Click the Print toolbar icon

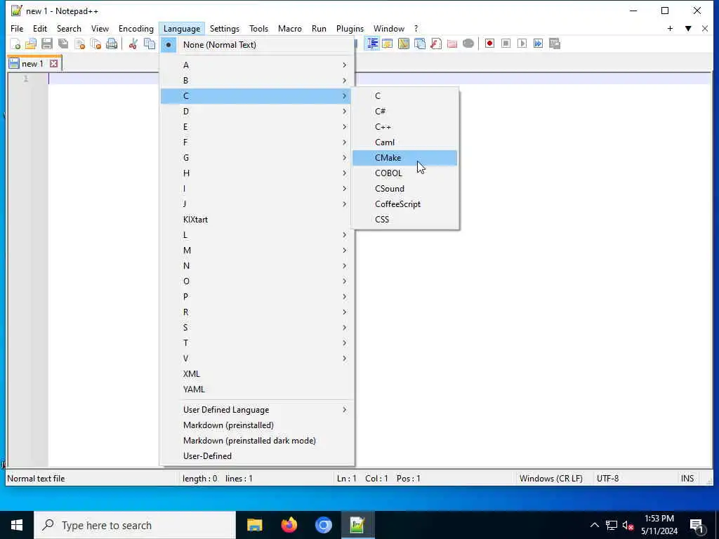pos(112,44)
